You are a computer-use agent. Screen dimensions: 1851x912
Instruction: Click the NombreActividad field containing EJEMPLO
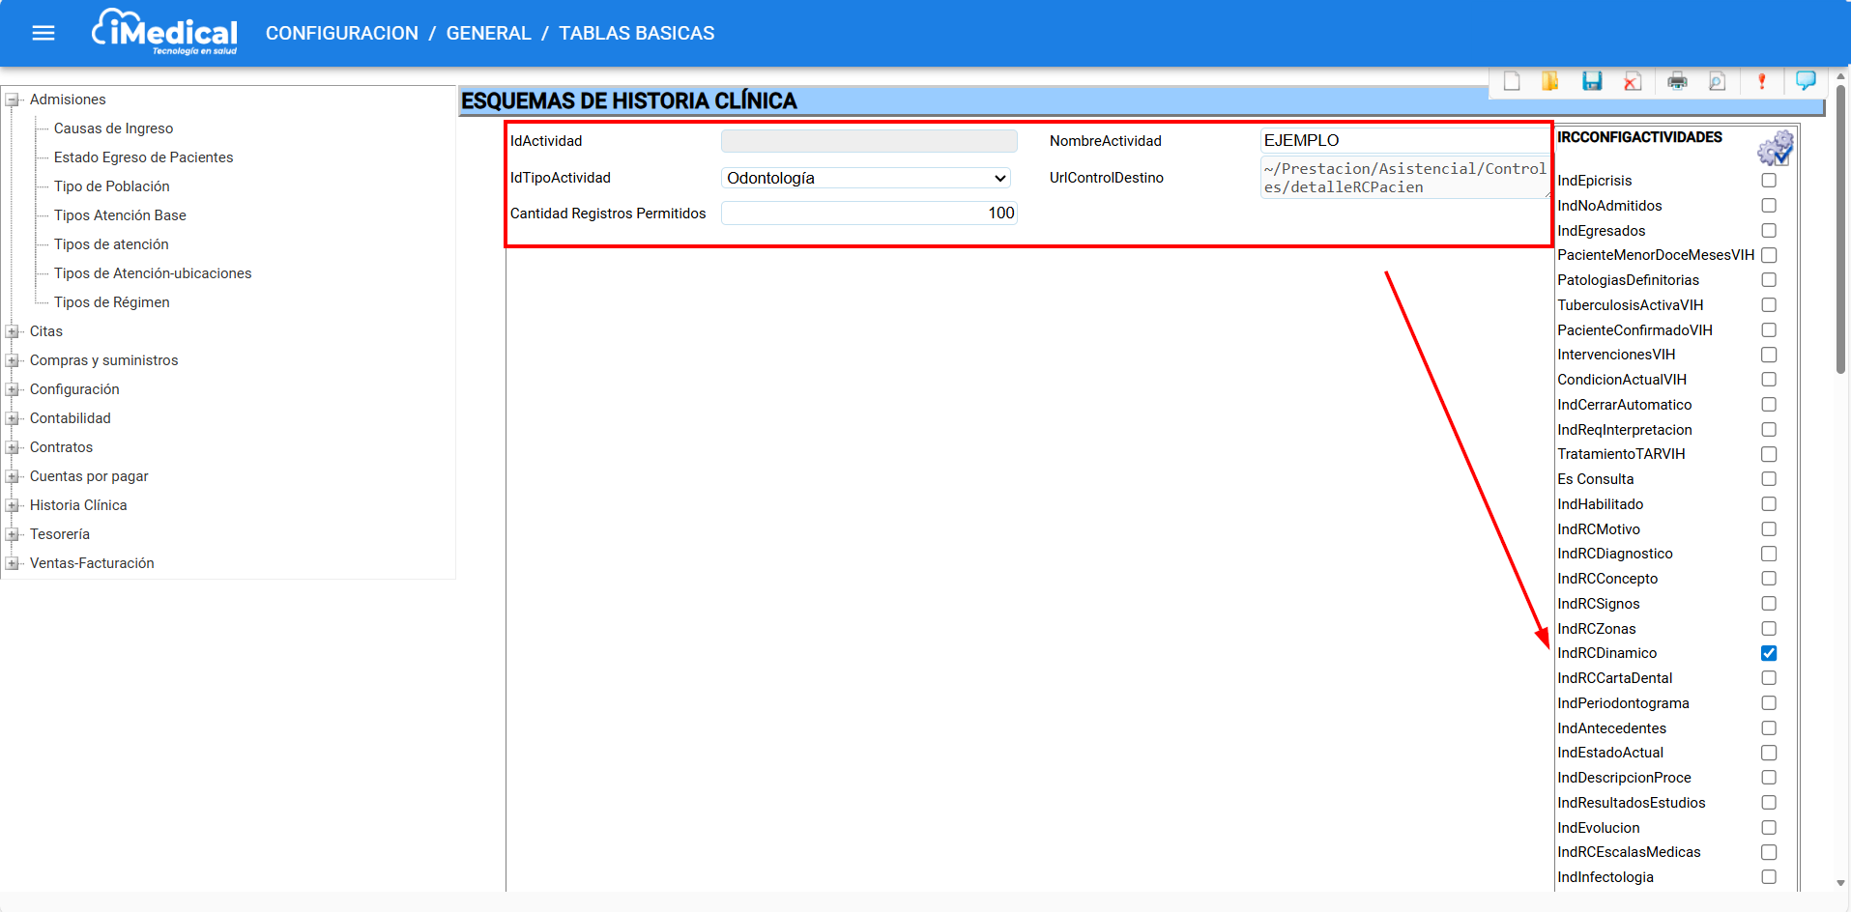tap(1403, 140)
